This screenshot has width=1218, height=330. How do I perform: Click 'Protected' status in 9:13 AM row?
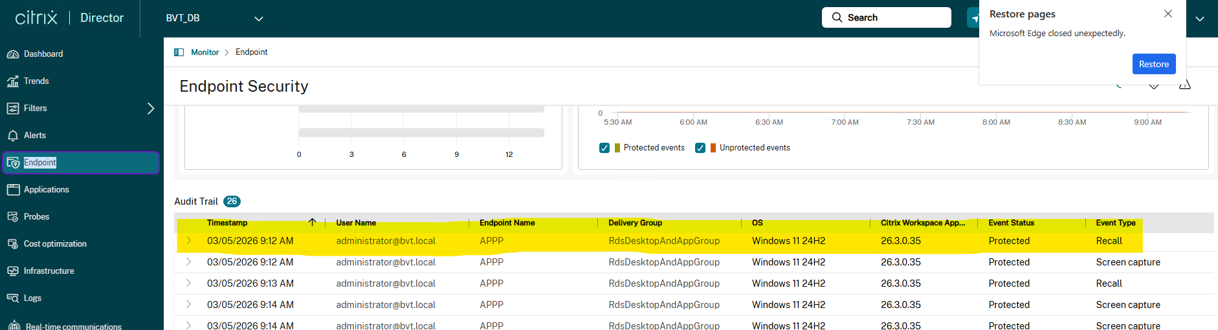(1009, 284)
